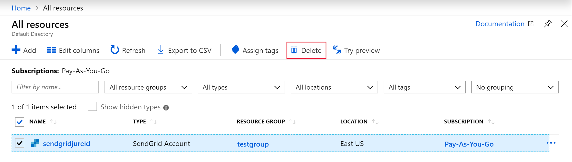Image resolution: width=572 pixels, height=162 pixels.
Task: Toggle the select-all header checkbox
Action: 20,122
